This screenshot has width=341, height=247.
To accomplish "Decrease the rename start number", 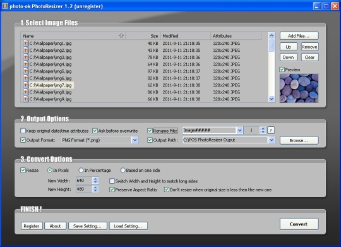I will pos(263,132).
